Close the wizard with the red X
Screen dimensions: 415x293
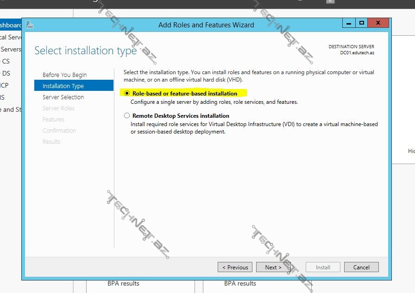(378, 23)
